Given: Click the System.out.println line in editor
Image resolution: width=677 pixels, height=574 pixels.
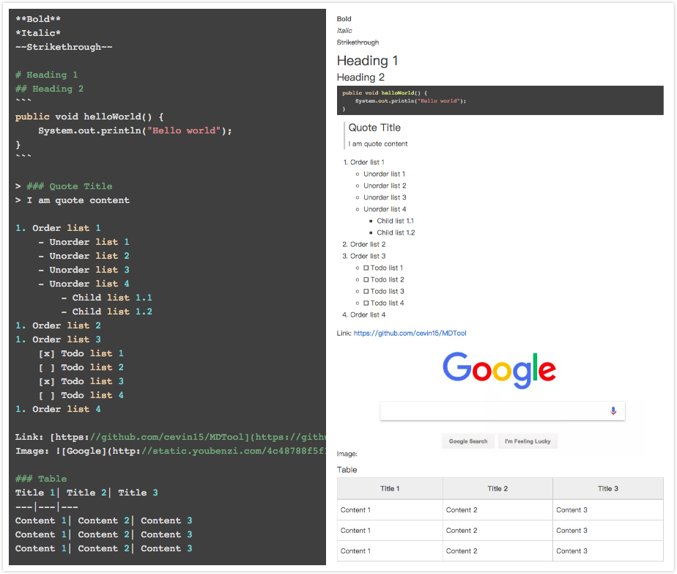Looking at the screenshot, I should coord(135,130).
